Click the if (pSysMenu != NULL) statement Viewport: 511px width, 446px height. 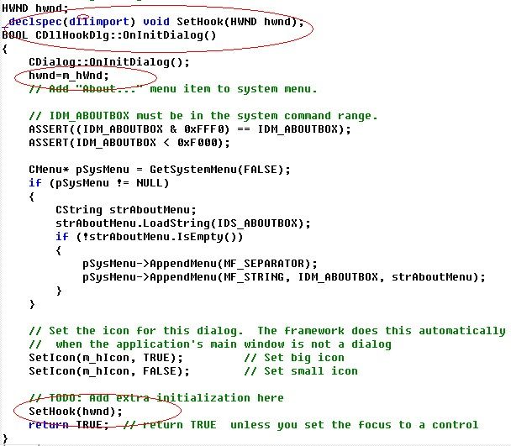coord(98,183)
